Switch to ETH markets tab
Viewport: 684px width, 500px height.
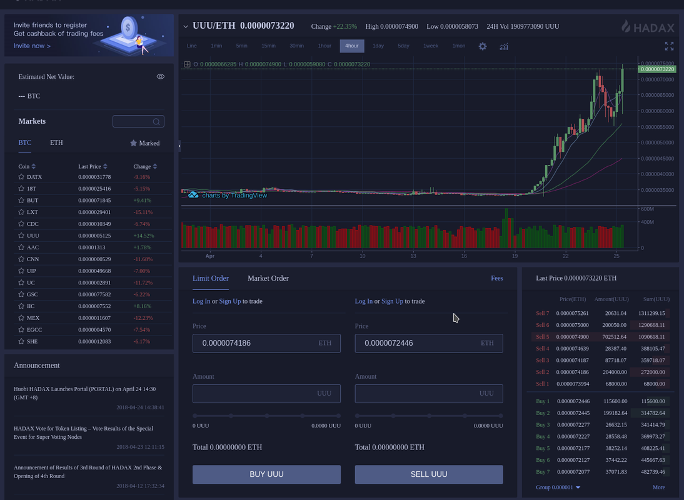[56, 142]
